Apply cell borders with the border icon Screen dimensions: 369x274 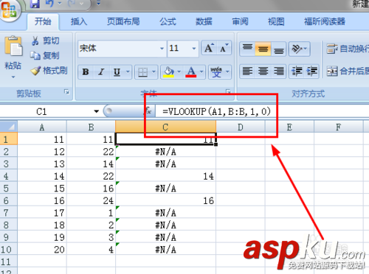point(142,72)
